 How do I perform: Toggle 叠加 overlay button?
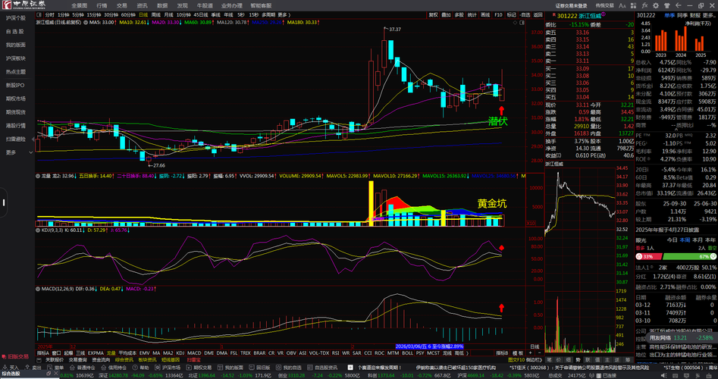click(x=446, y=14)
